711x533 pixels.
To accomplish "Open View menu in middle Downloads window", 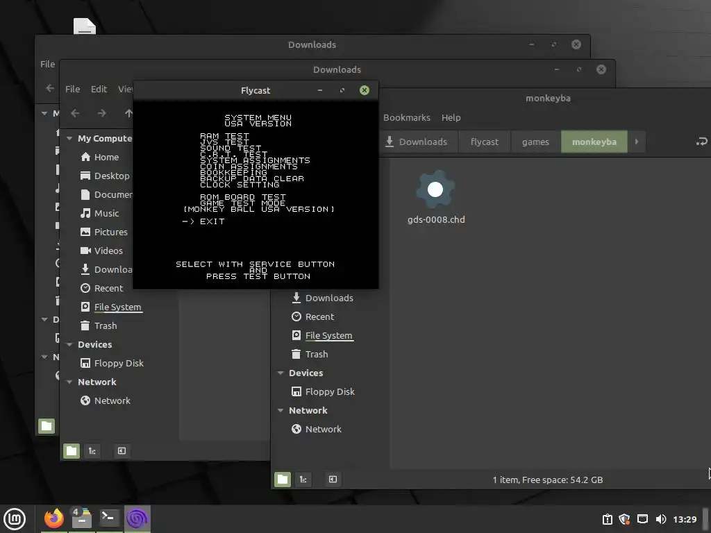I will point(125,90).
